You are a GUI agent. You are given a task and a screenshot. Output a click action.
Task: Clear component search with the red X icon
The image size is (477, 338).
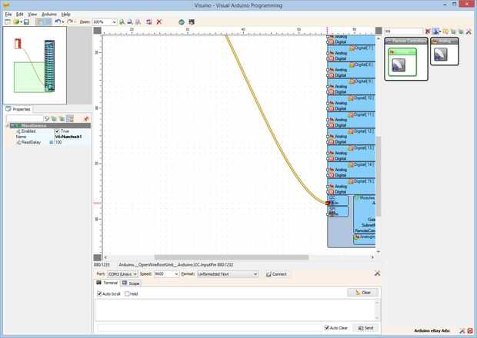tap(428, 31)
